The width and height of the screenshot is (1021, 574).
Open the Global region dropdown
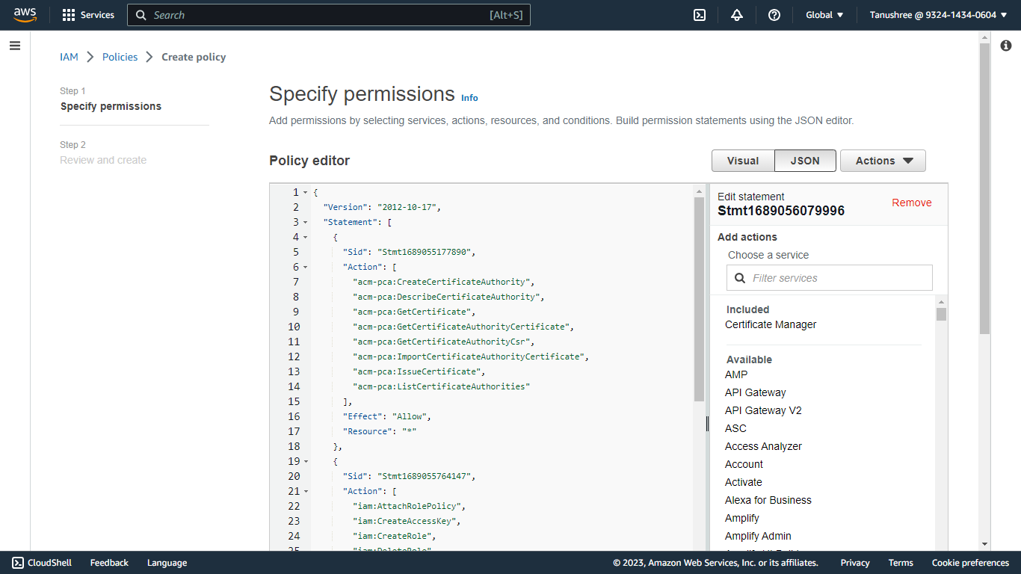[824, 15]
